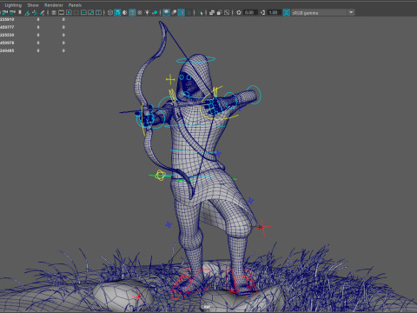
Task: Select the yellow hip control gizmo
Action: 160,176
